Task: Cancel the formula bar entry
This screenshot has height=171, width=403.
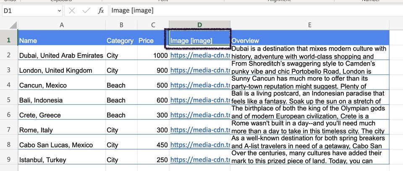Action: 72,11
